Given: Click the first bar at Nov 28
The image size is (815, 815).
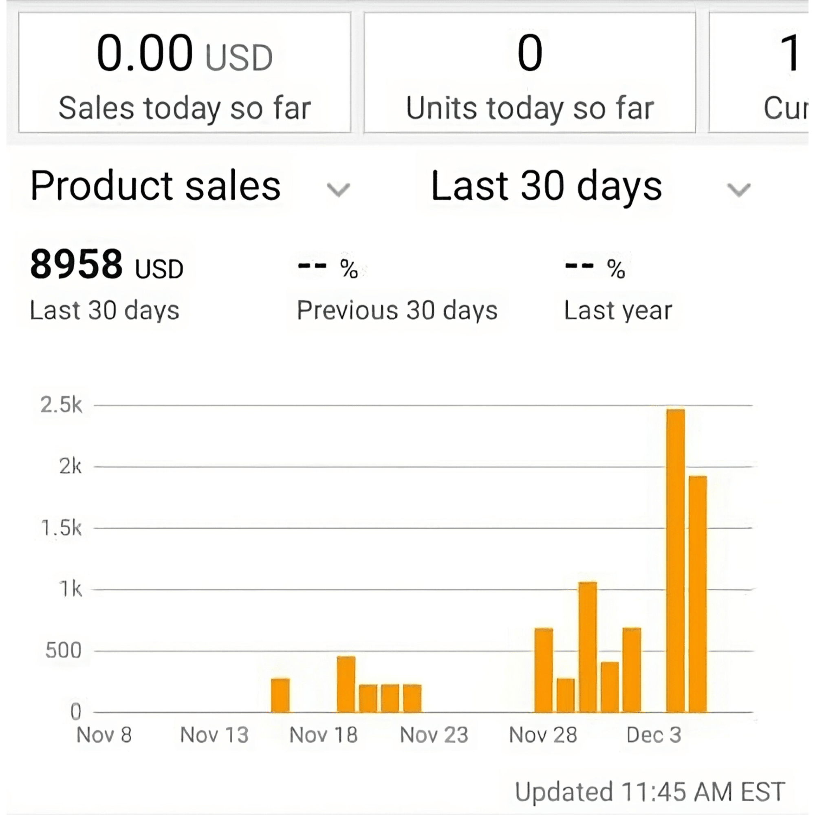Looking at the screenshot, I should 543,670.
